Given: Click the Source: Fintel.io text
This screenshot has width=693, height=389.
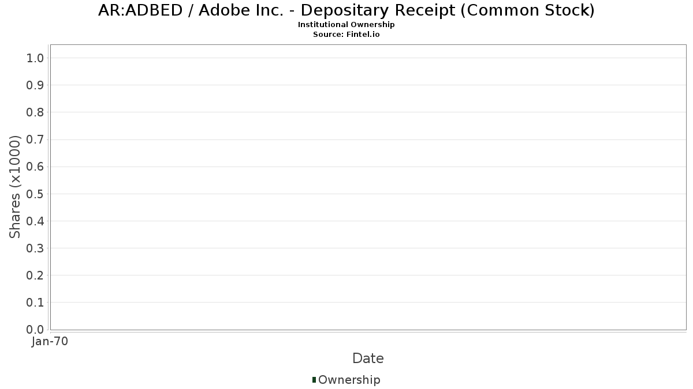Looking at the screenshot, I should (346, 35).
